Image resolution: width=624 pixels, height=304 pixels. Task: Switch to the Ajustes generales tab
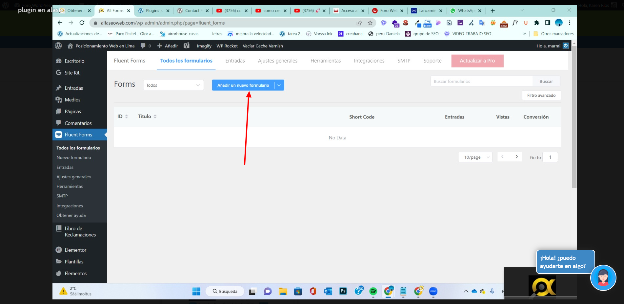click(278, 61)
